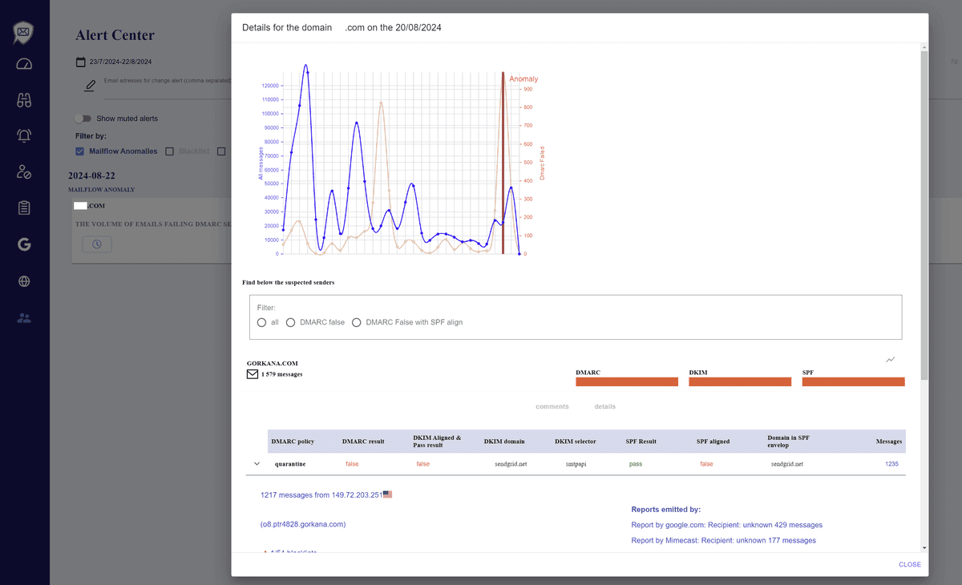This screenshot has height=585, width=962.
Task: Open the calendar date range icon
Action: pos(81,62)
